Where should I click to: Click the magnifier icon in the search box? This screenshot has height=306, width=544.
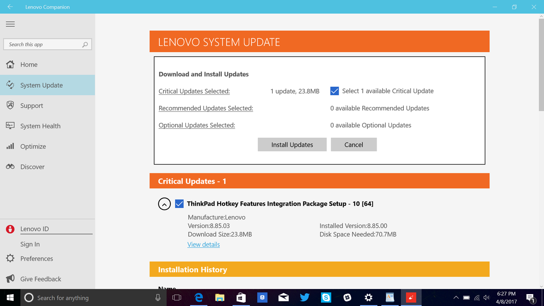click(x=85, y=44)
